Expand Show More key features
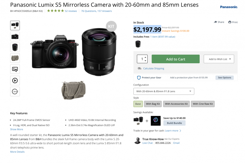This screenshot has height=163, width=245. click(x=17, y=129)
